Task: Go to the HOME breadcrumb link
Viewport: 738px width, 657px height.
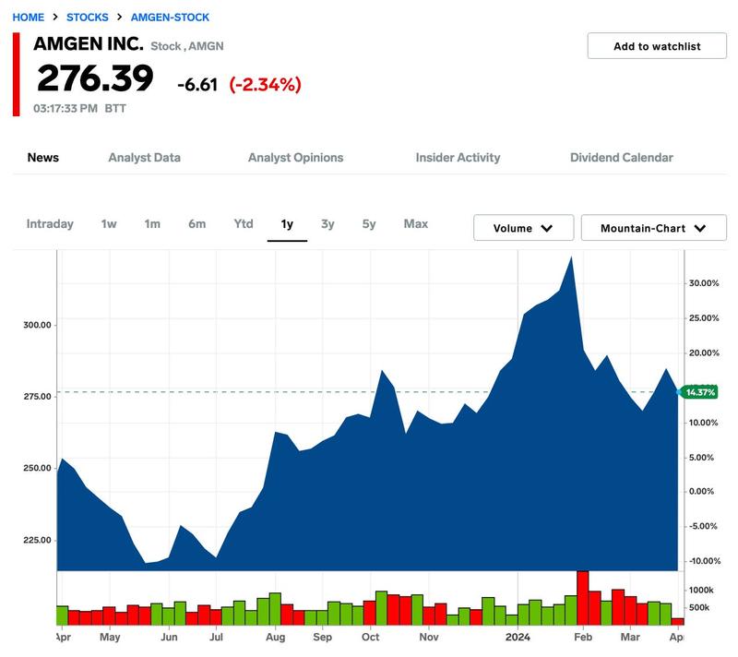Action: click(29, 18)
